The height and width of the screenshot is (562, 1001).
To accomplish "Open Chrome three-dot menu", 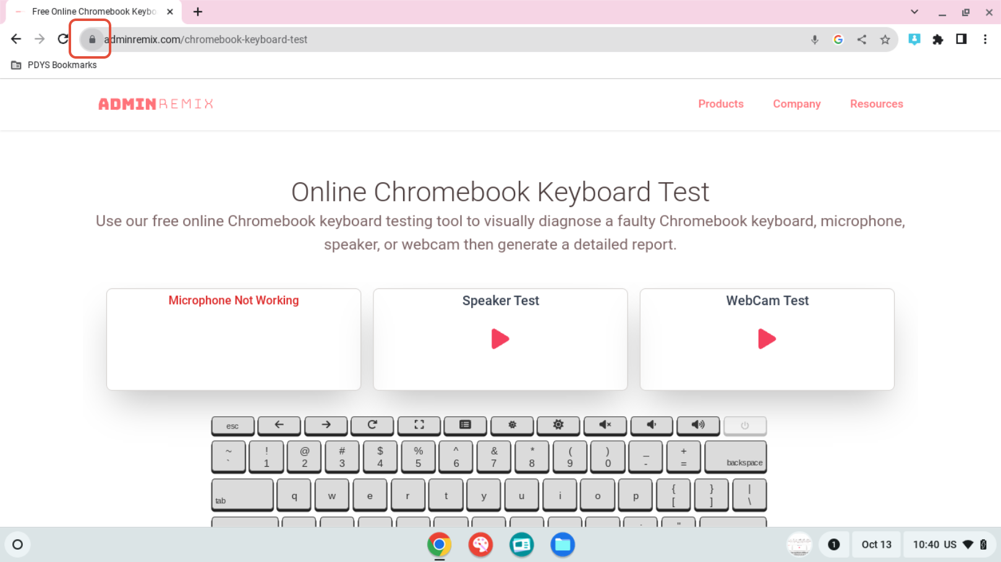I will [985, 39].
